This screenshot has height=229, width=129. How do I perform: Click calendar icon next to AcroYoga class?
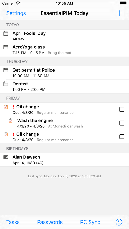click(5, 47)
